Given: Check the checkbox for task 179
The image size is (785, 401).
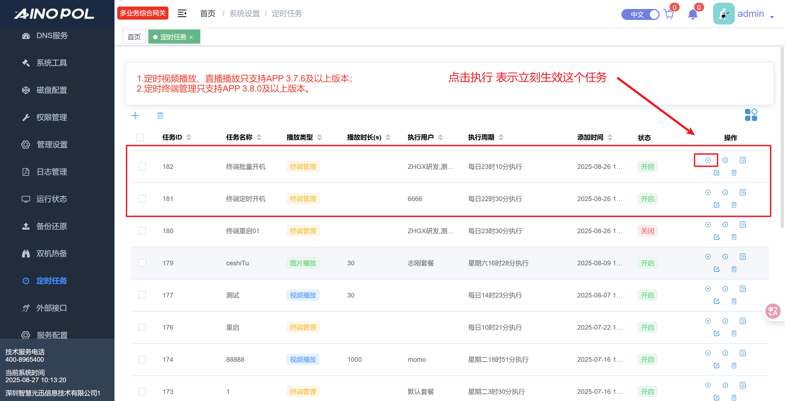Looking at the screenshot, I should pyautogui.click(x=142, y=263).
